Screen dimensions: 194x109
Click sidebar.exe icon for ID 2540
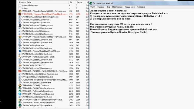click(20, 103)
